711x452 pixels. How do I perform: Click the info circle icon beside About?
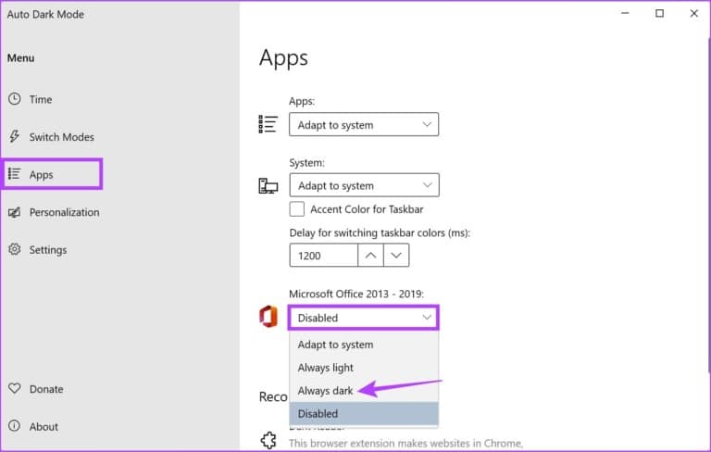[15, 426]
